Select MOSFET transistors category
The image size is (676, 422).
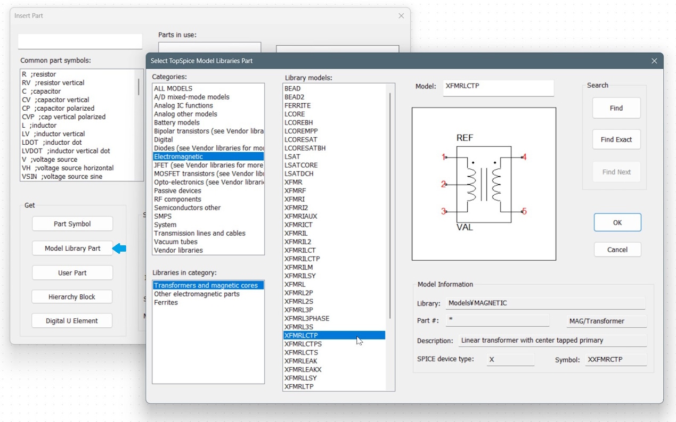point(209,173)
